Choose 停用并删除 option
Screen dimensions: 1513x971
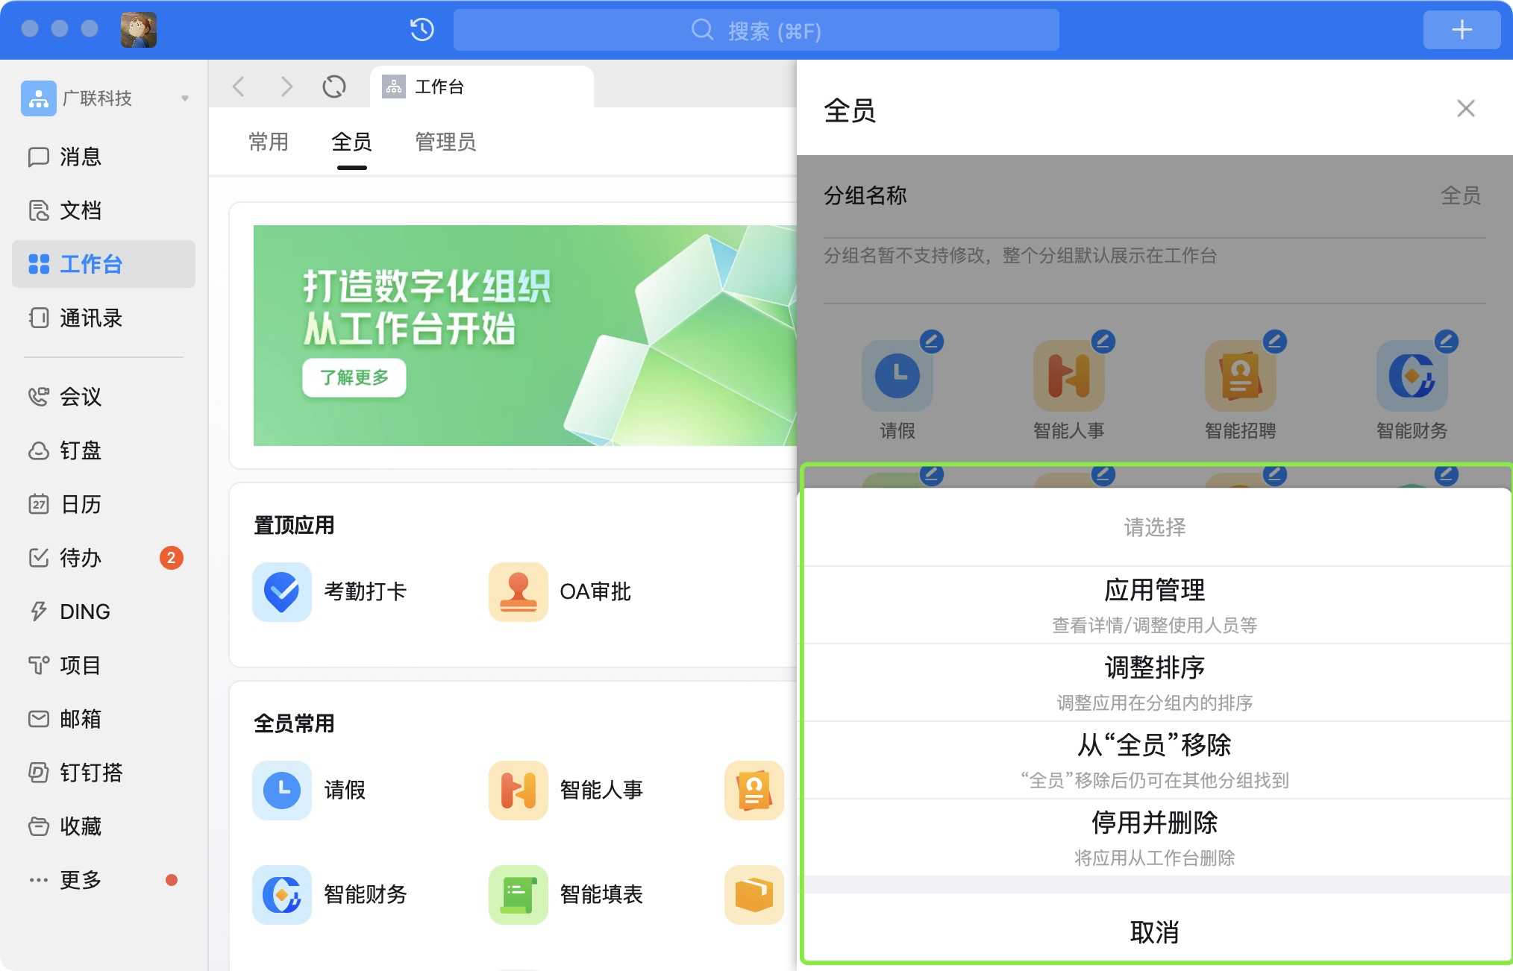pyautogui.click(x=1155, y=838)
